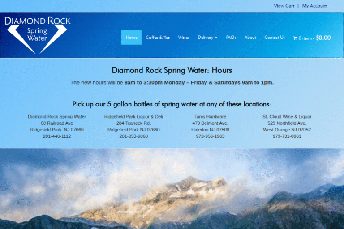The image size is (344, 229).
Task: Click the 973-731-0961 phone number
Action: coord(287,136)
